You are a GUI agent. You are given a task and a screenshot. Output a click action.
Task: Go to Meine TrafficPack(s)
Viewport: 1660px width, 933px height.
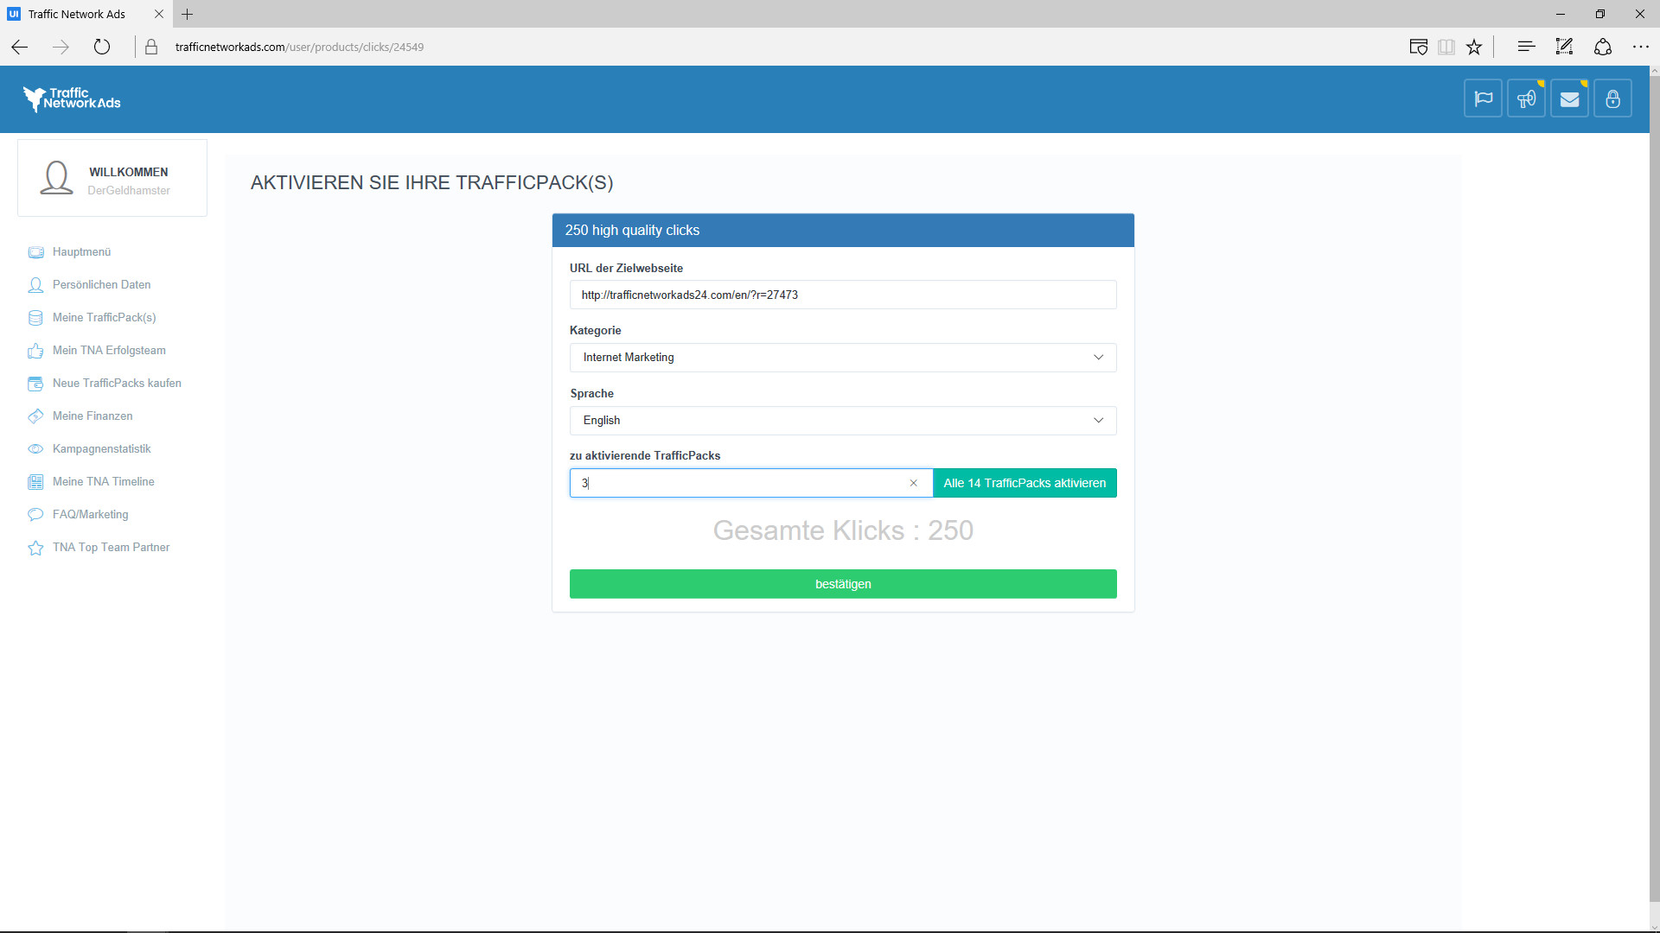click(x=104, y=318)
